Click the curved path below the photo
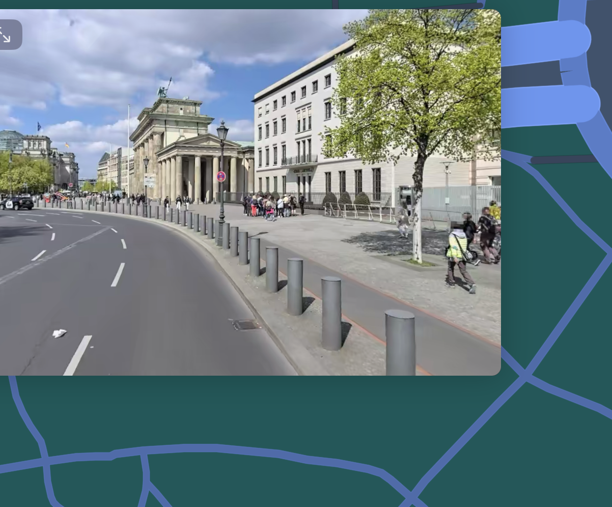Image resolution: width=612 pixels, height=507 pixels. tap(255, 451)
